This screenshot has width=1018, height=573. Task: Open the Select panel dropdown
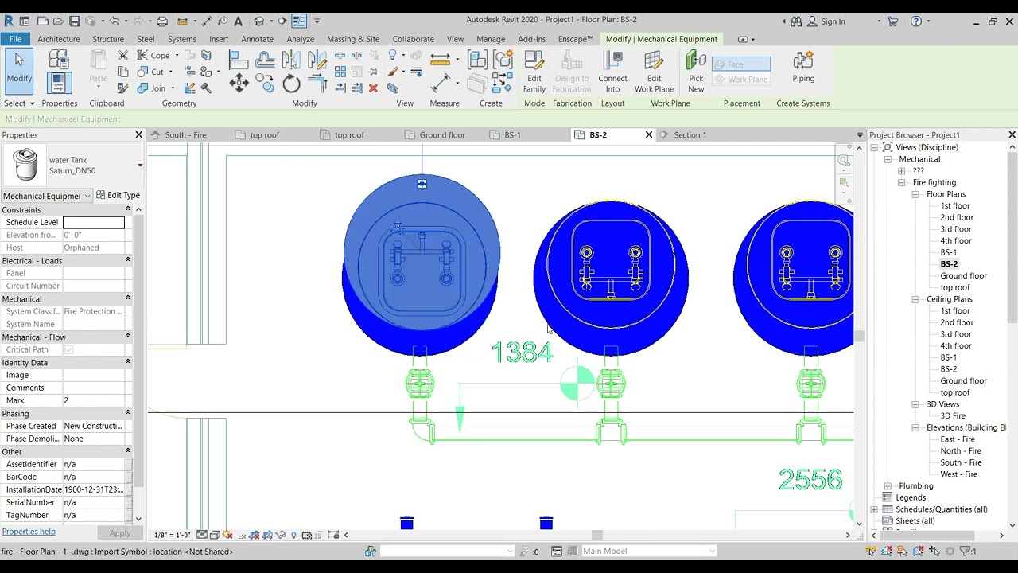19,103
